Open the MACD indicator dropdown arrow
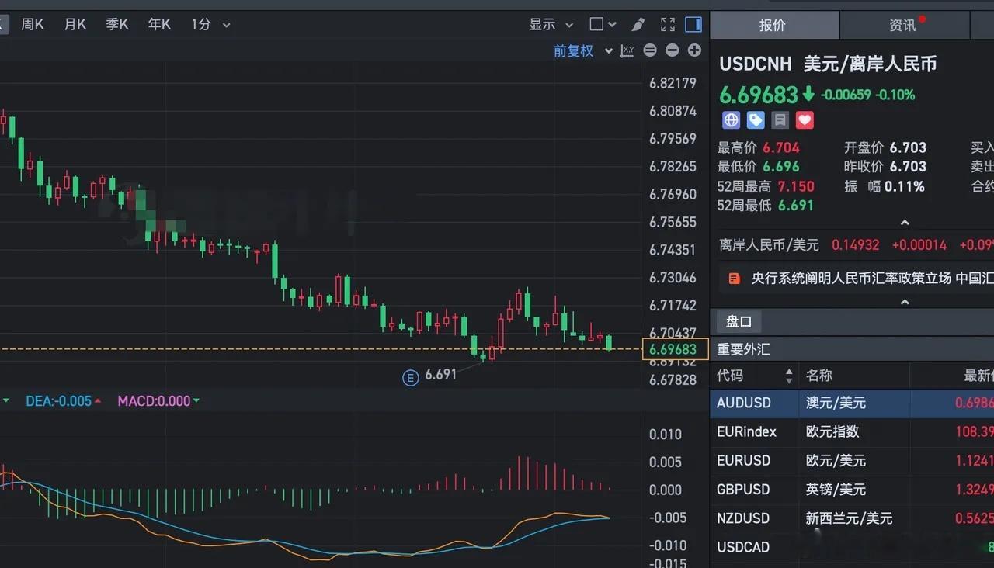Viewport: 994px width, 568px height. 196,401
